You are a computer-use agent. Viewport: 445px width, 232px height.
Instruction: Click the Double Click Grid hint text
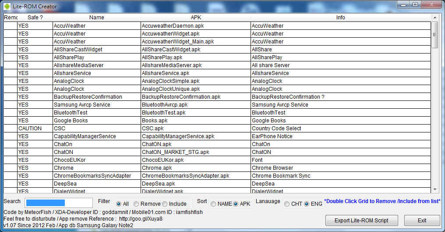(x=382, y=201)
